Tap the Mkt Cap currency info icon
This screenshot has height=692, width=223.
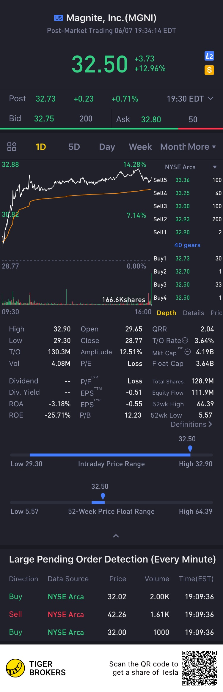[188, 352]
